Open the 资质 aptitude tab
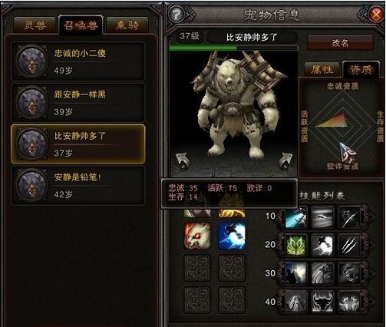The height and width of the screenshot is (327, 386). coord(361,69)
